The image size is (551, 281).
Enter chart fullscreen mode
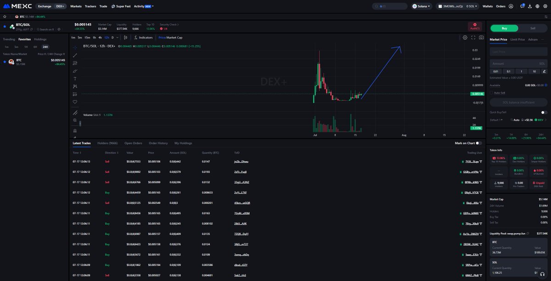coord(473,38)
